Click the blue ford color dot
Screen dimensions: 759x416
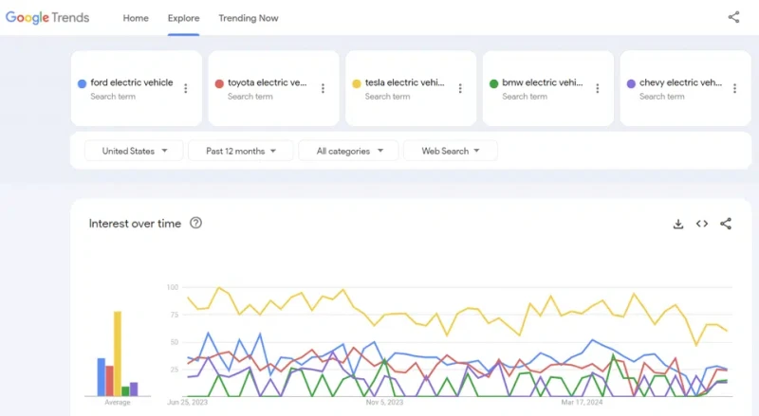[82, 83]
